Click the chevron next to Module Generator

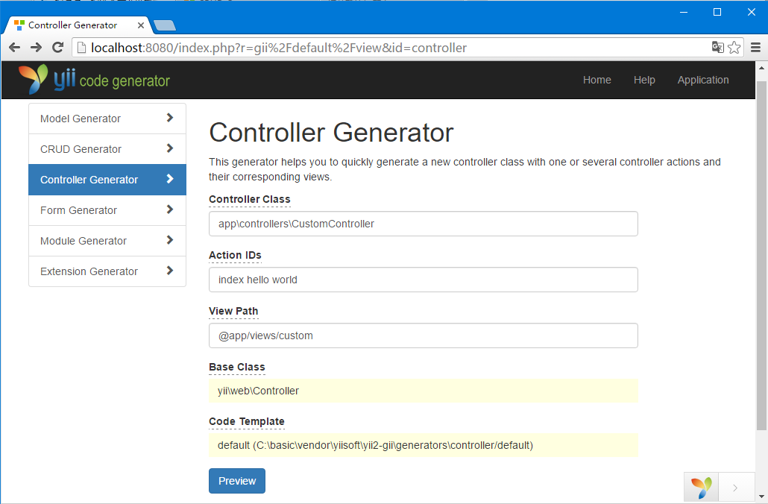[170, 240]
